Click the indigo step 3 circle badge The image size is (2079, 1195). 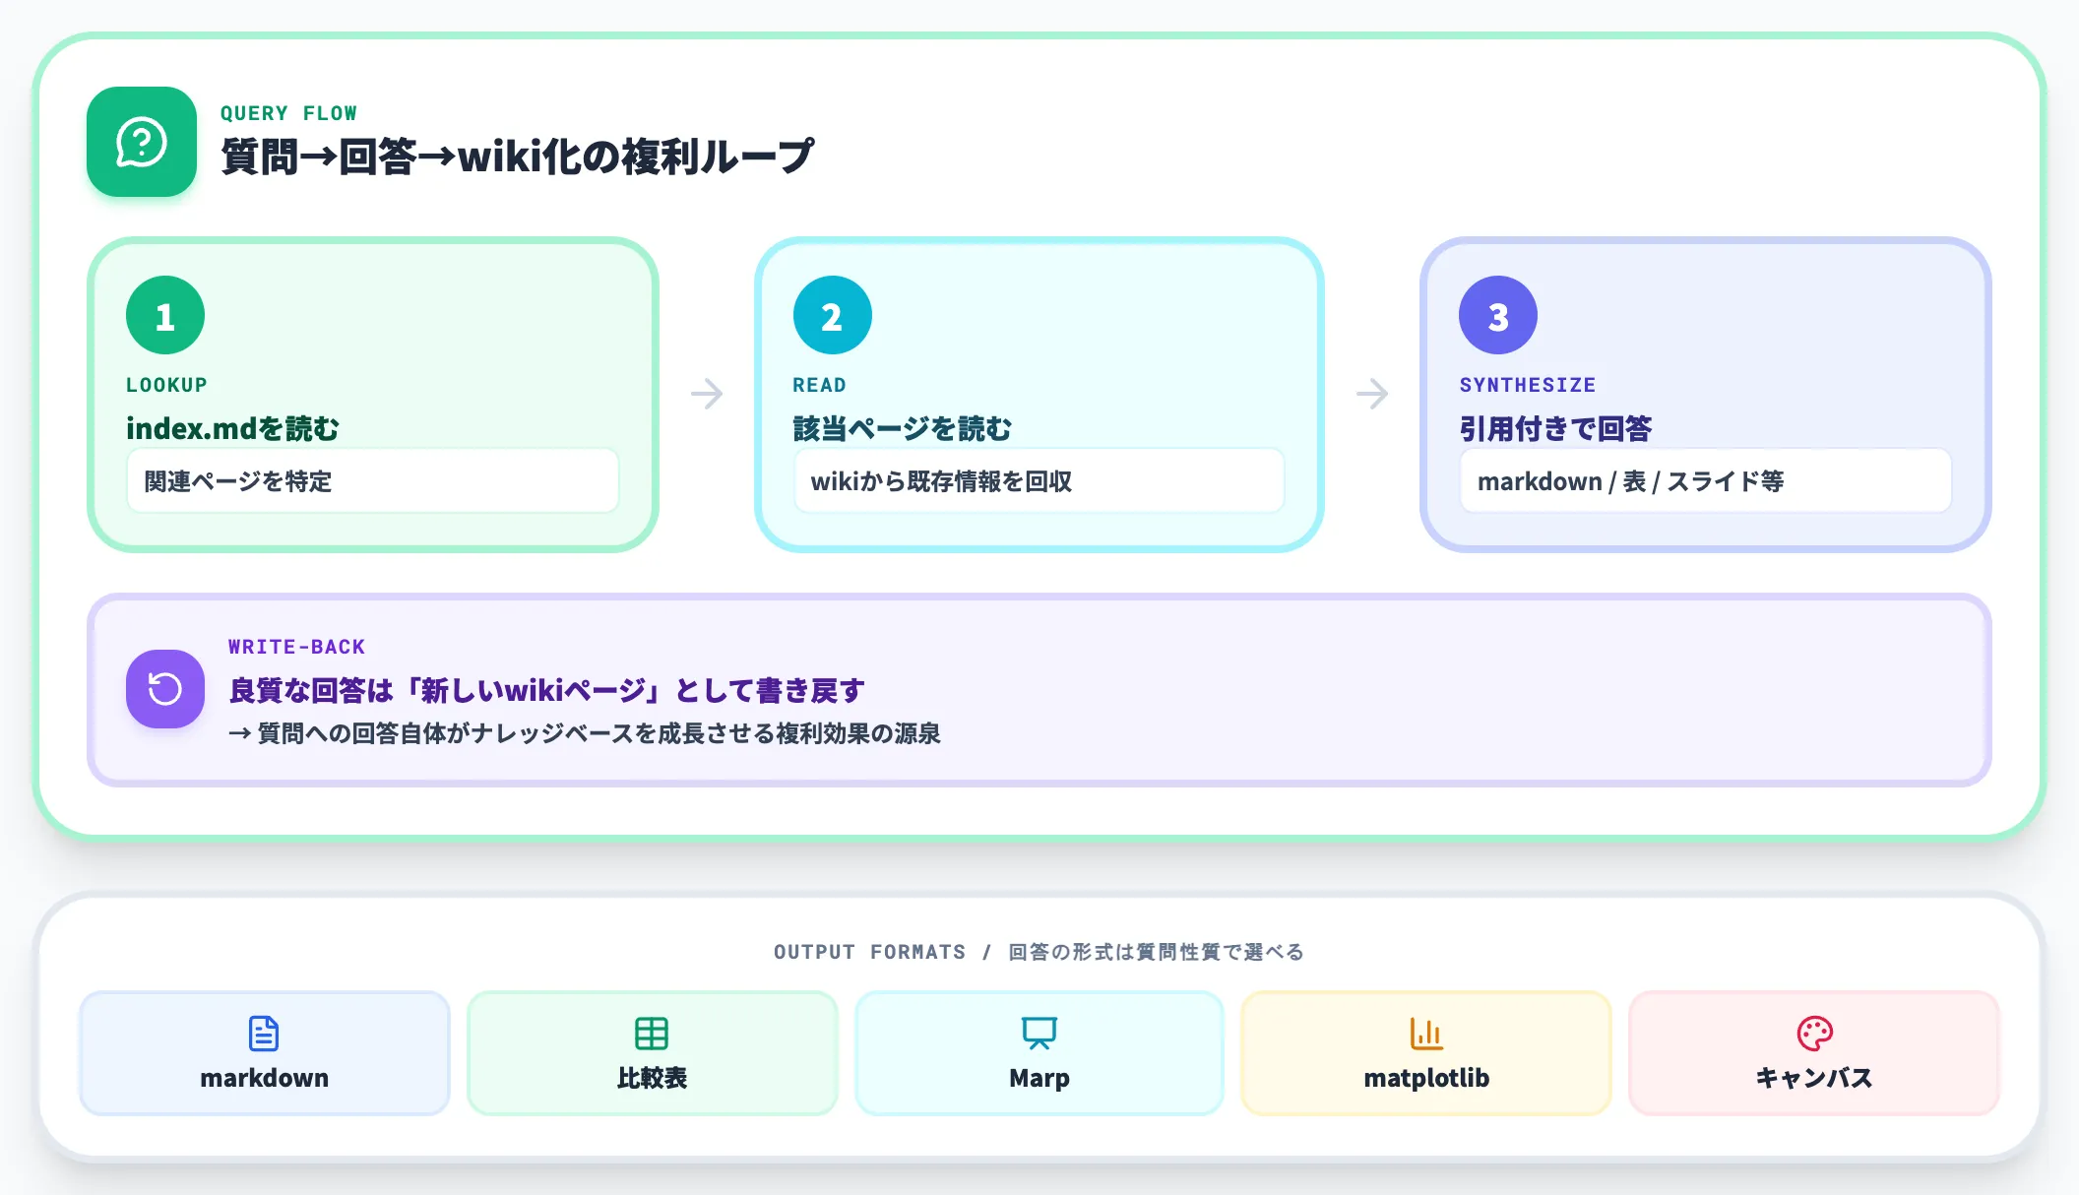1498,315
